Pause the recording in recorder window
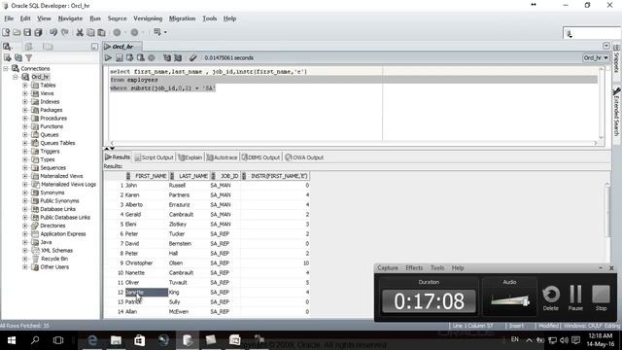Image resolution: width=622 pixels, height=350 pixels. click(x=575, y=298)
